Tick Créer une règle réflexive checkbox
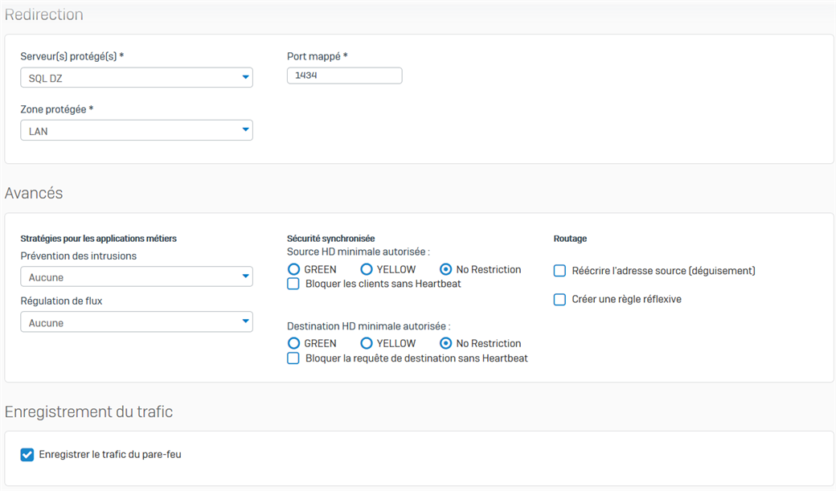Viewport: 836px width, 491px height. [560, 299]
